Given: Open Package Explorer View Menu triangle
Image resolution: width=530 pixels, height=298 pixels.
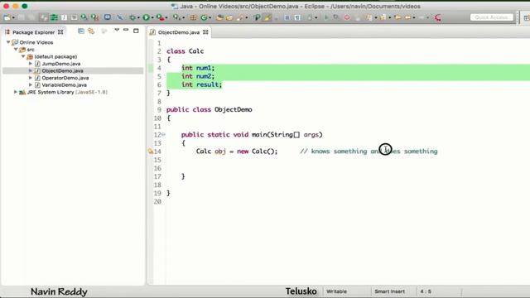Looking at the screenshot, I should click(x=117, y=30).
